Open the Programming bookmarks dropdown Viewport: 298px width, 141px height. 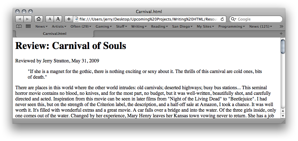(x=232, y=27)
